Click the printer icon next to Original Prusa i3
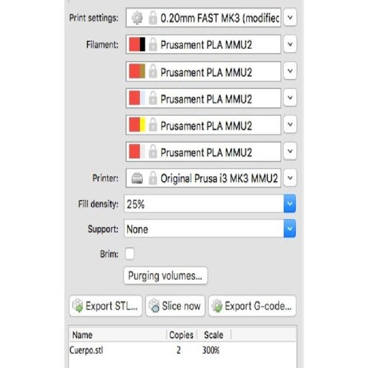 137,178
